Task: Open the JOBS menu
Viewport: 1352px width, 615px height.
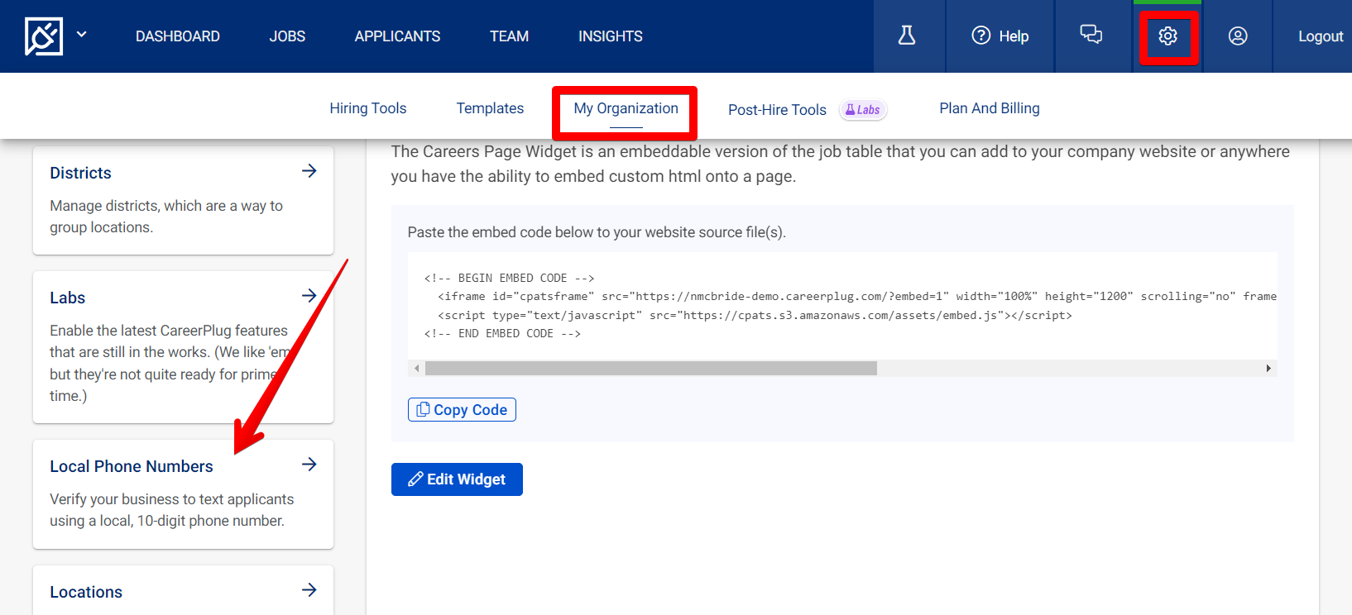Action: coord(287,36)
